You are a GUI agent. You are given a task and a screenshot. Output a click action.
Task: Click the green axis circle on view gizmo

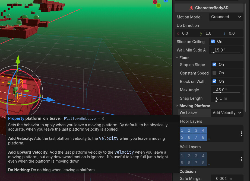(159, 5)
